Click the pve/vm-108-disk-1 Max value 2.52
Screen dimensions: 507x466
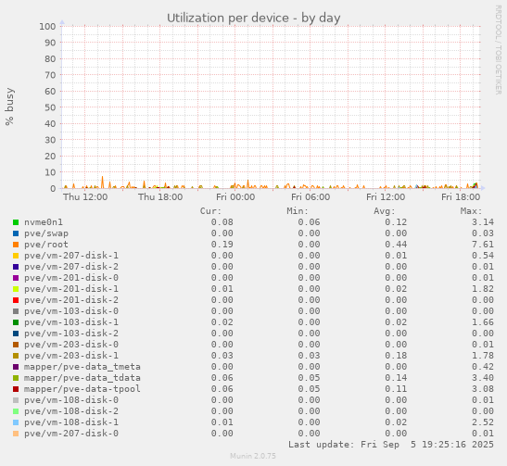click(x=482, y=422)
